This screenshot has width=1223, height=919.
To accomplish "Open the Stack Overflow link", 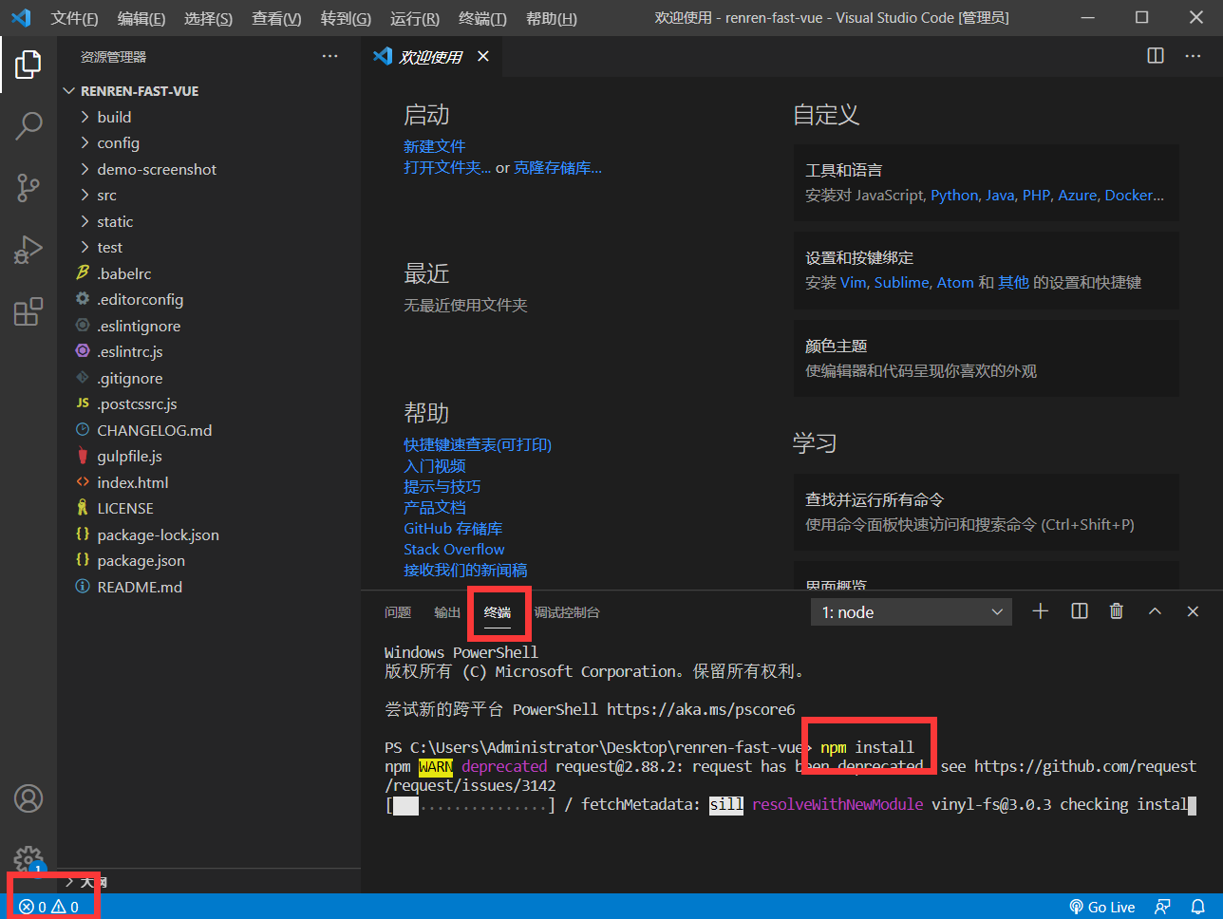I will coord(454,549).
